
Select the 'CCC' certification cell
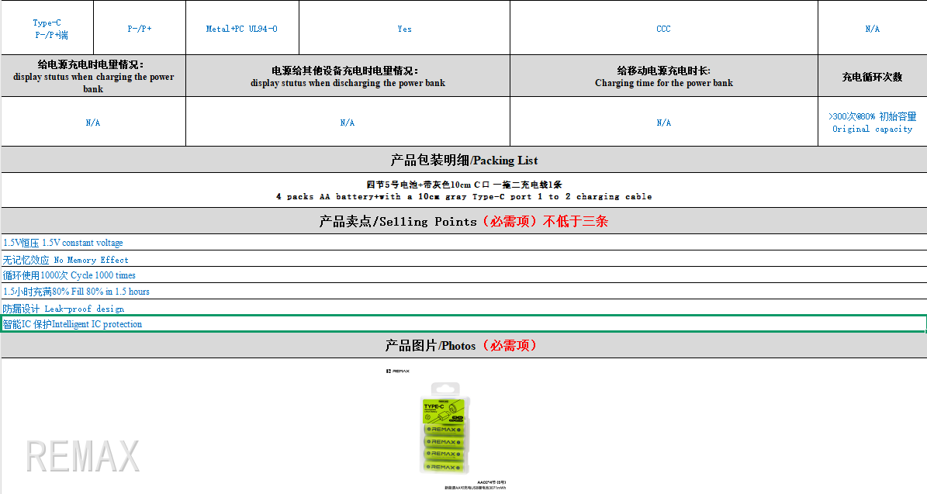pos(663,29)
